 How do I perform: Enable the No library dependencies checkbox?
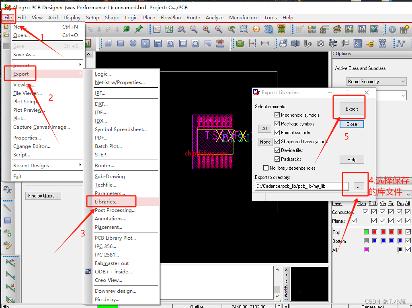click(x=266, y=168)
